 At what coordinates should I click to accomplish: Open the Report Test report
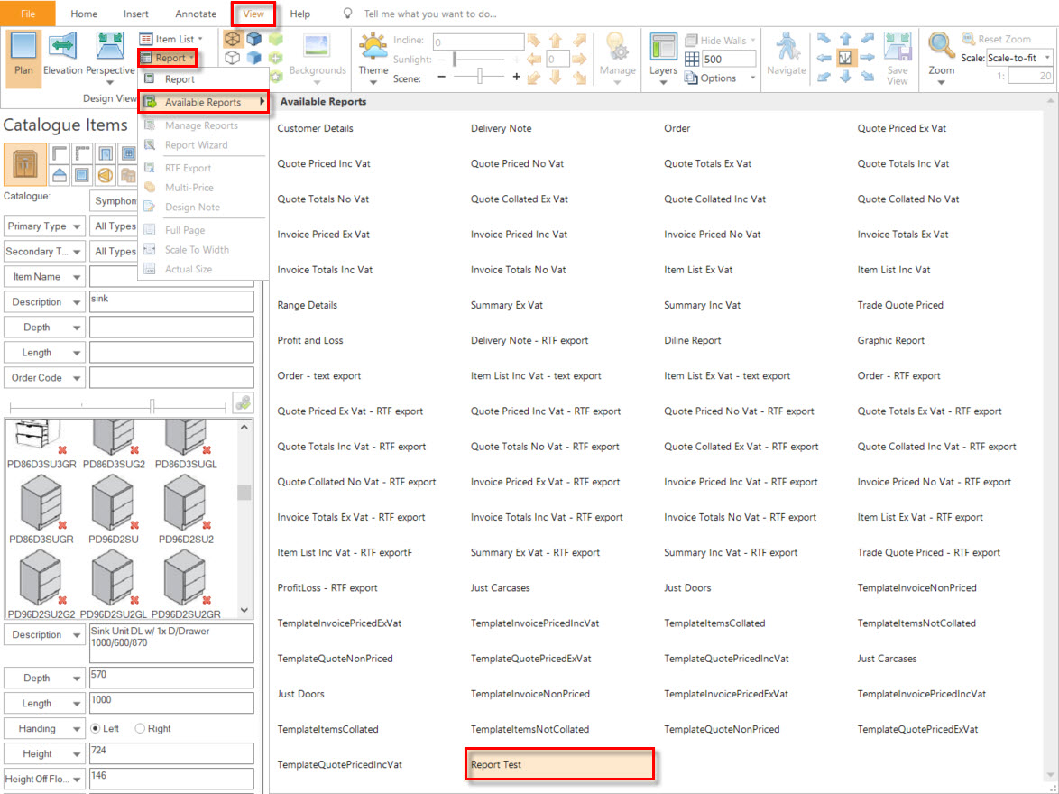coord(559,764)
